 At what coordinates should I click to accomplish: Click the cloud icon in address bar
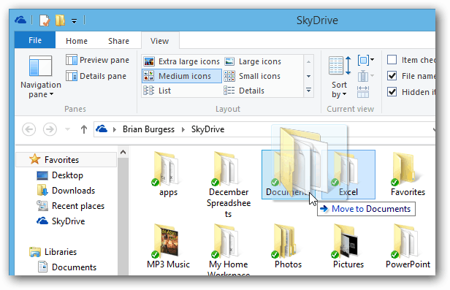pos(102,129)
